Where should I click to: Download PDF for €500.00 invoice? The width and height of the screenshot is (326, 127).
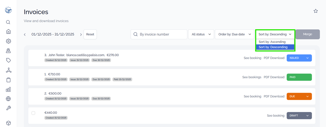point(274,96)
